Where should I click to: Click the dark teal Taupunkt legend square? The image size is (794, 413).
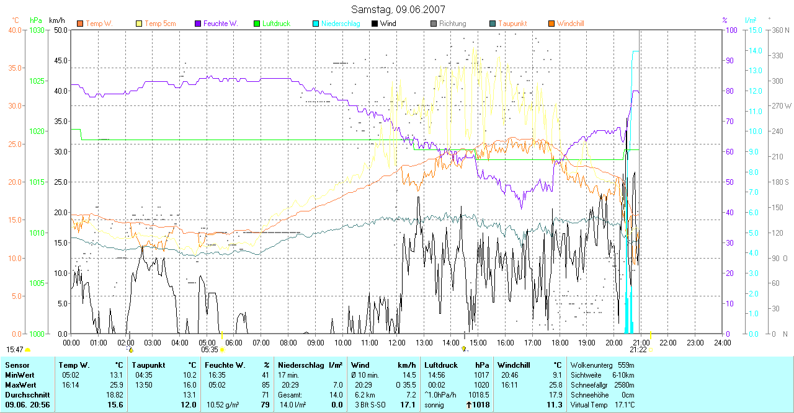click(493, 24)
